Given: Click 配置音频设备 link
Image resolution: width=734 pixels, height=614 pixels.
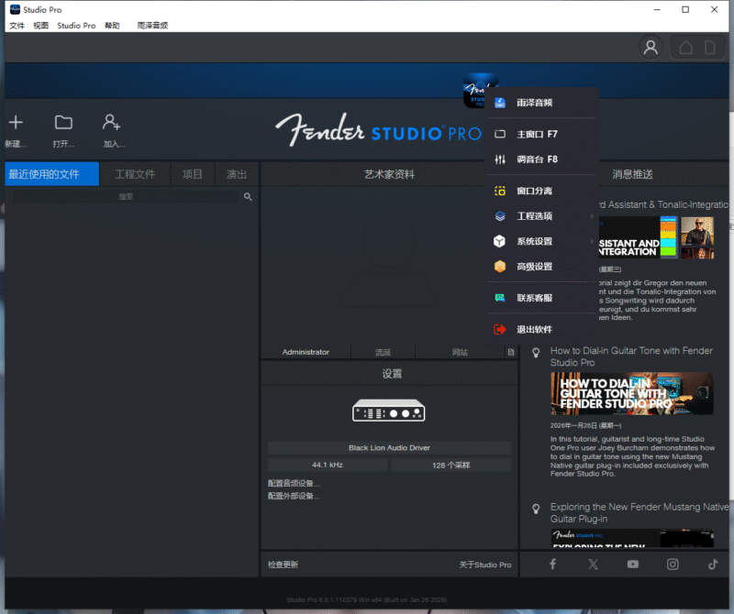Looking at the screenshot, I should pyautogui.click(x=294, y=482).
